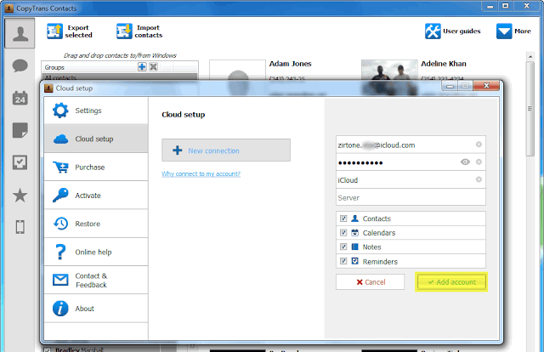Click the Server input field
This screenshot has width=544, height=352.
point(411,197)
